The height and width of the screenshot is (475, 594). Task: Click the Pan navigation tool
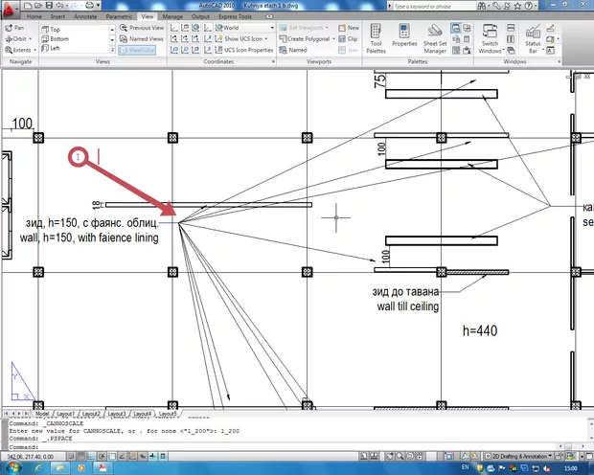pyautogui.click(x=14, y=28)
